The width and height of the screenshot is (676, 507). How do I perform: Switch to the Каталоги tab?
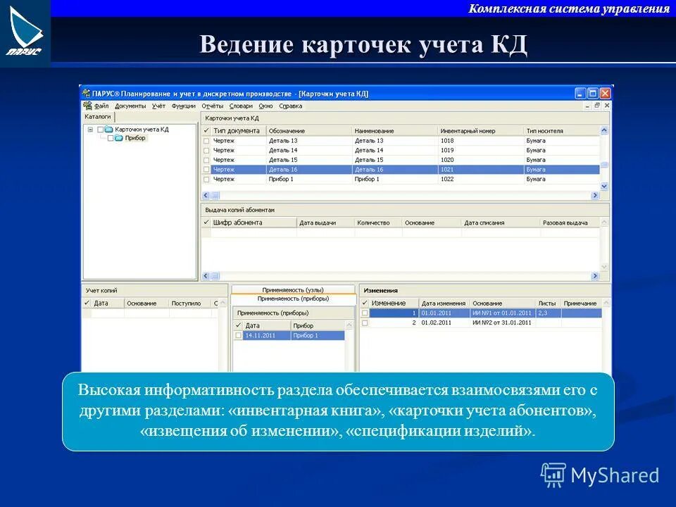point(98,117)
